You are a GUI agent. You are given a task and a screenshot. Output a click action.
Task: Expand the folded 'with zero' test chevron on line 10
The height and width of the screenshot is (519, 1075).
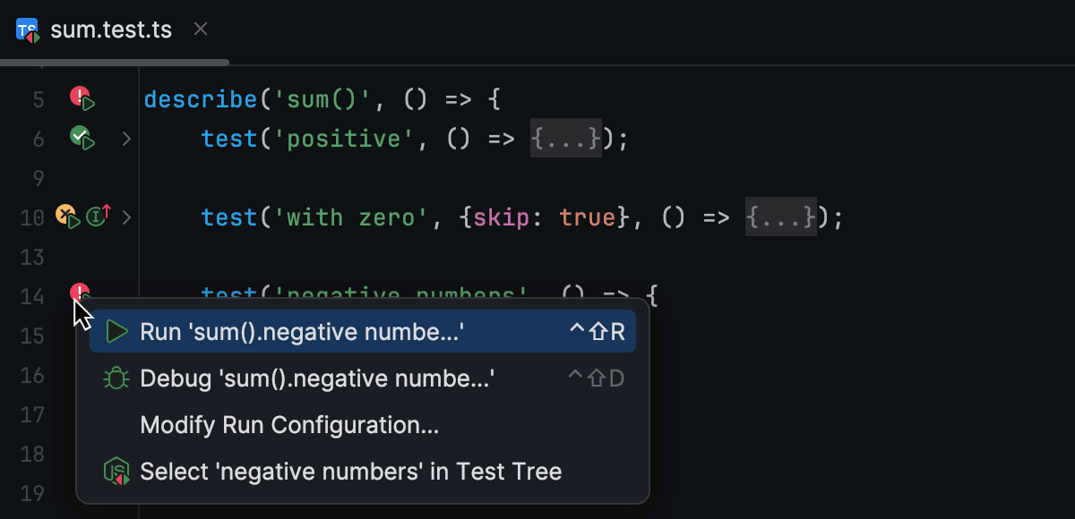[126, 217]
